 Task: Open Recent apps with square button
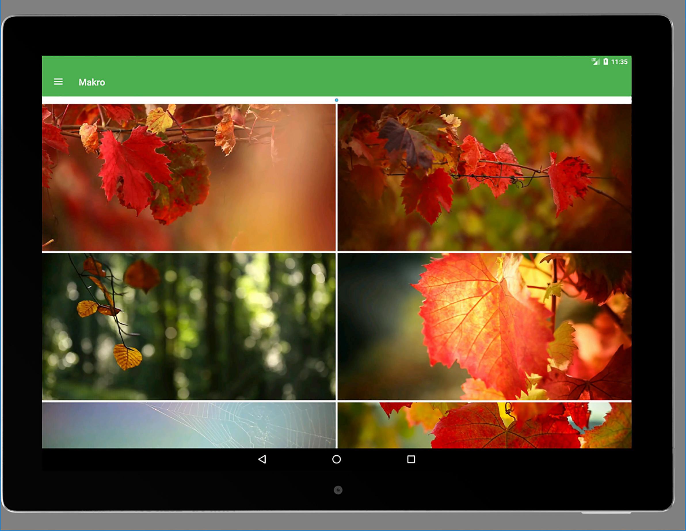(x=411, y=459)
